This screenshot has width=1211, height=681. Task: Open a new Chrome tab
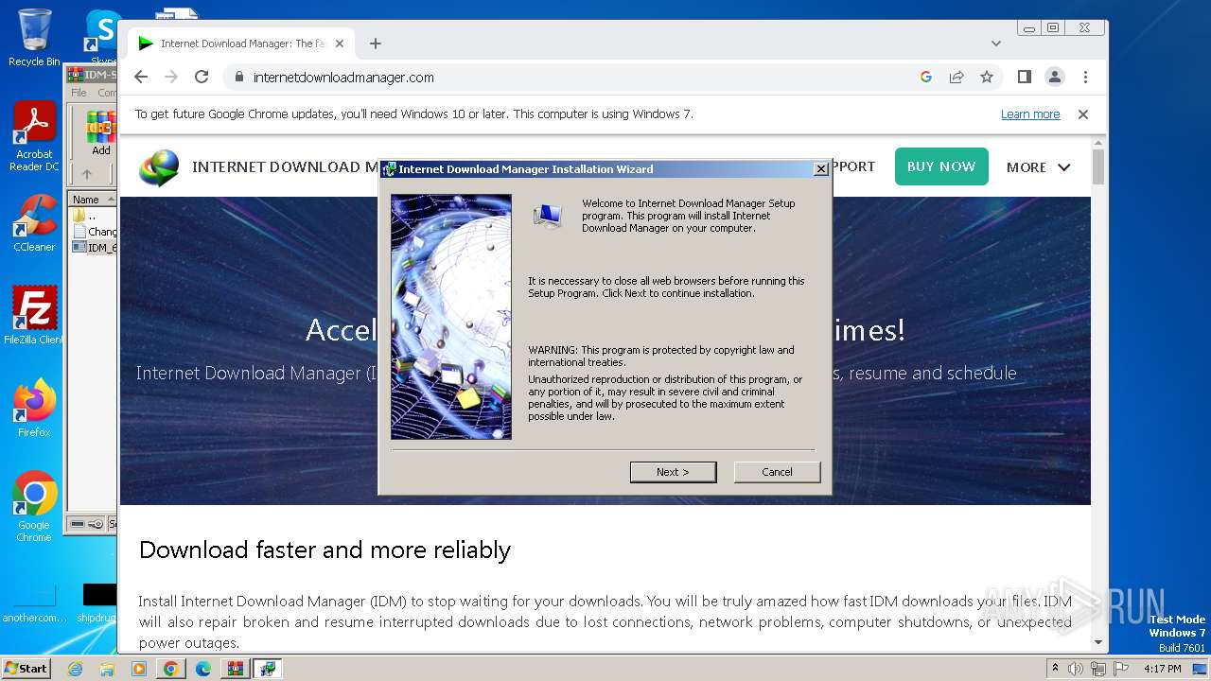(376, 44)
